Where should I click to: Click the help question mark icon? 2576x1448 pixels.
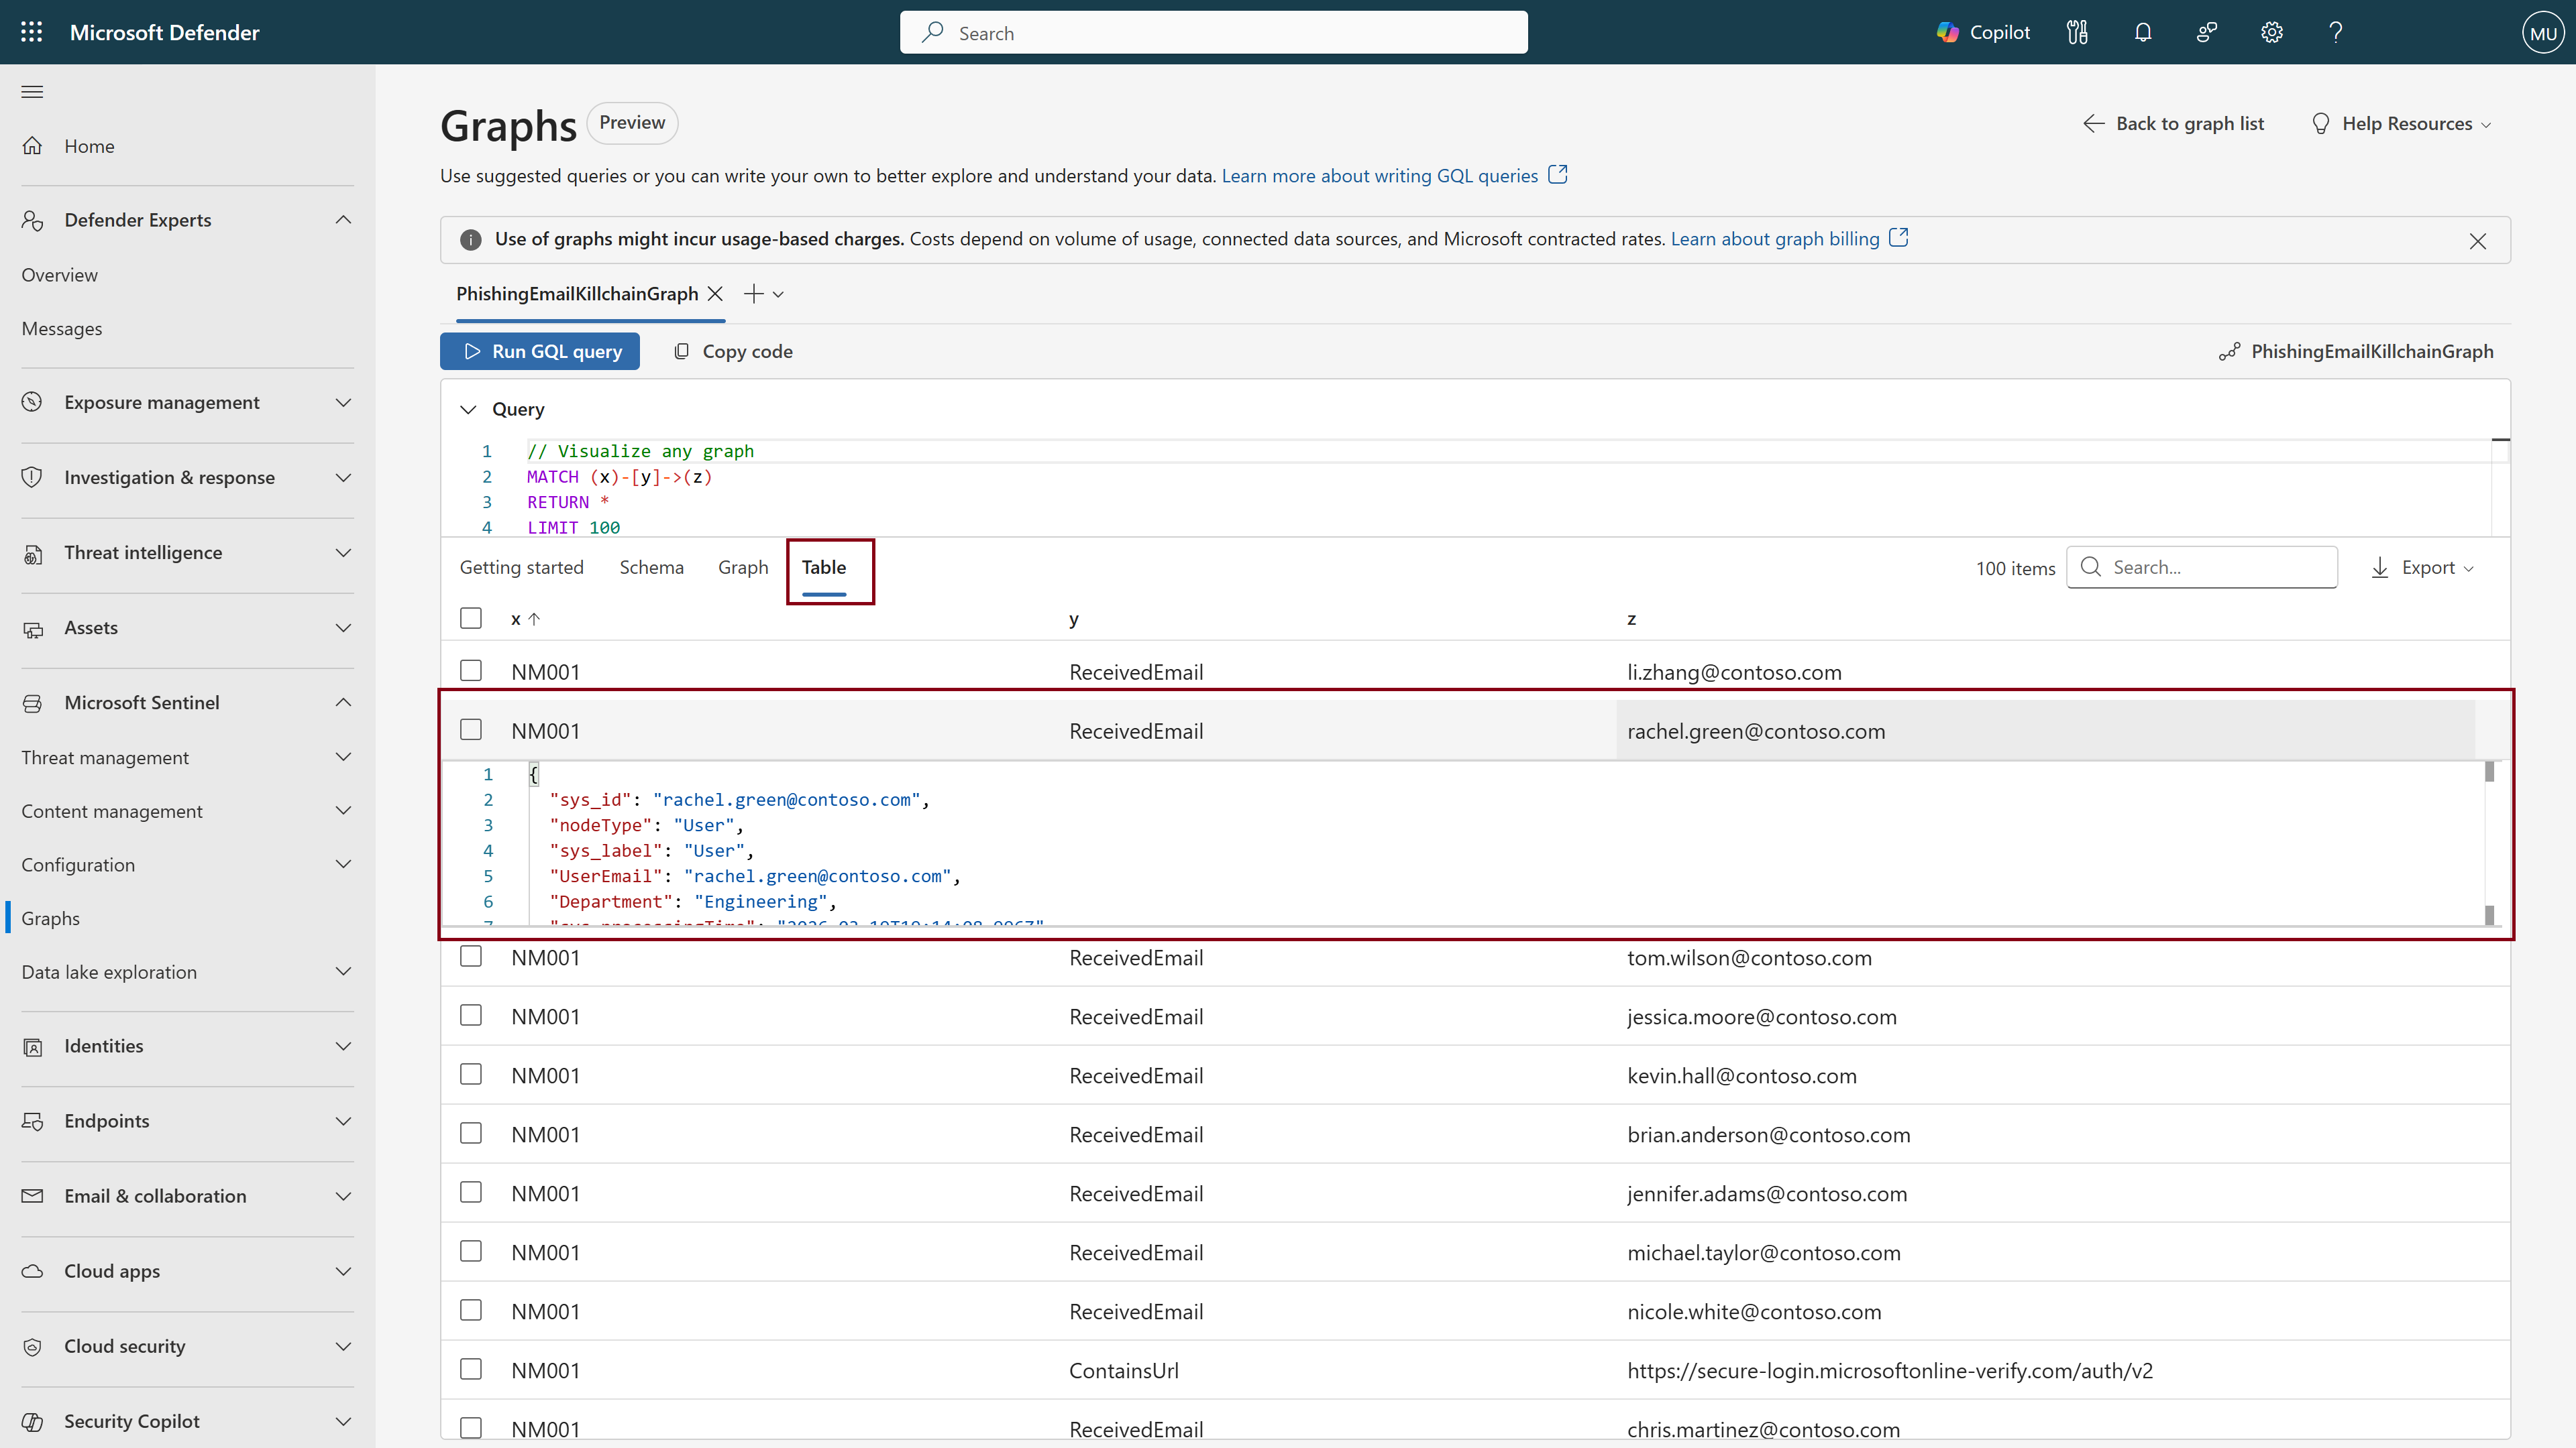point(2335,32)
